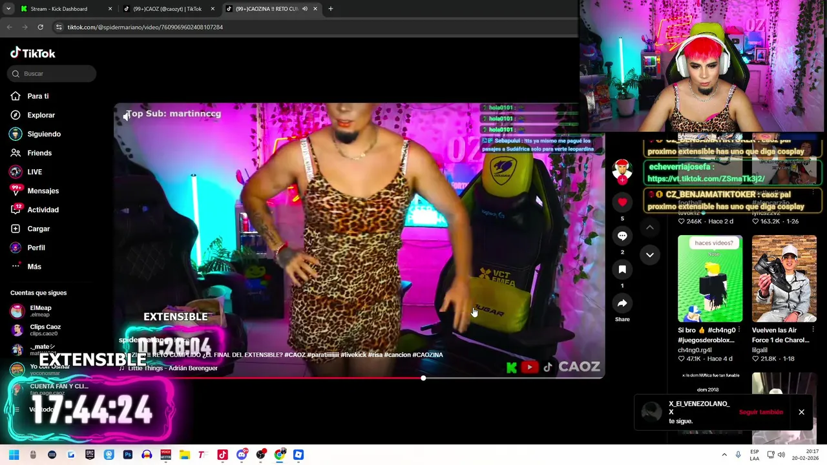
Task: Dismiss the X_EL_VENEZOLANO_X follow notification
Action: pos(801,412)
